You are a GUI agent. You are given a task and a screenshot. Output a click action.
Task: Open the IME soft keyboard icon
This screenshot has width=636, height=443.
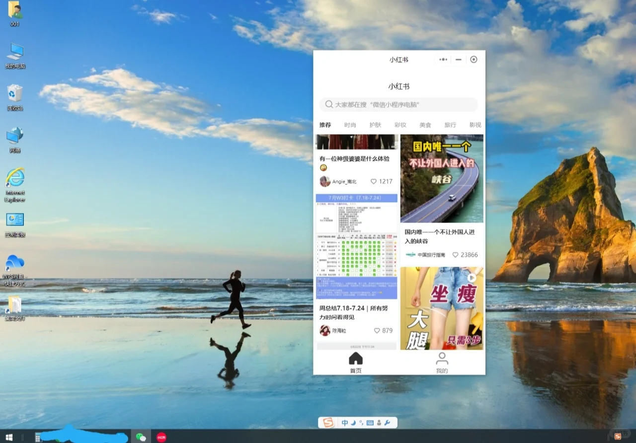tap(370, 423)
